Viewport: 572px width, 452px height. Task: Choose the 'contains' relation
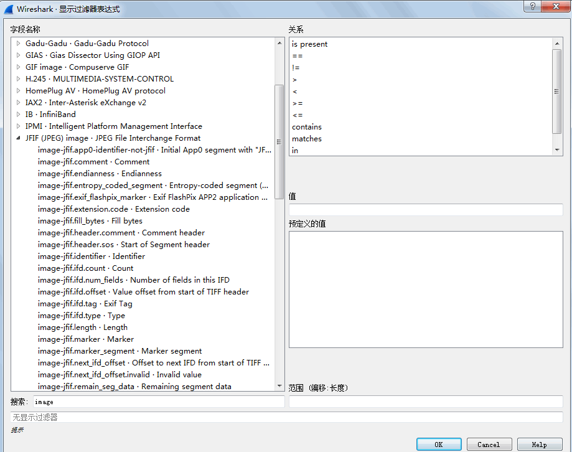point(306,127)
